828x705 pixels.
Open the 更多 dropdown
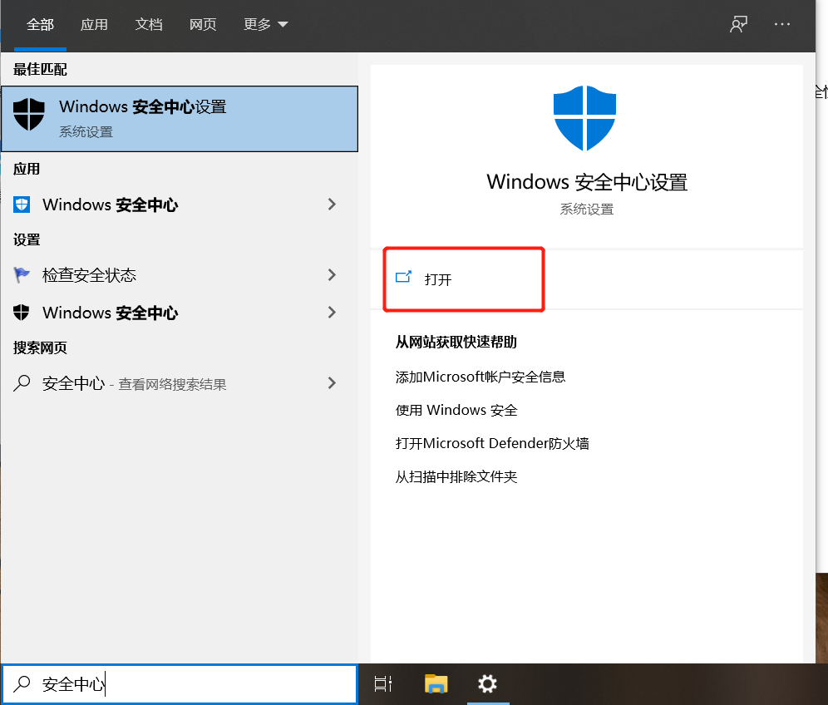click(x=264, y=24)
